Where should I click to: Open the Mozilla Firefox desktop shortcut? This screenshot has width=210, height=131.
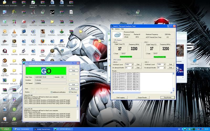(x=43, y=41)
